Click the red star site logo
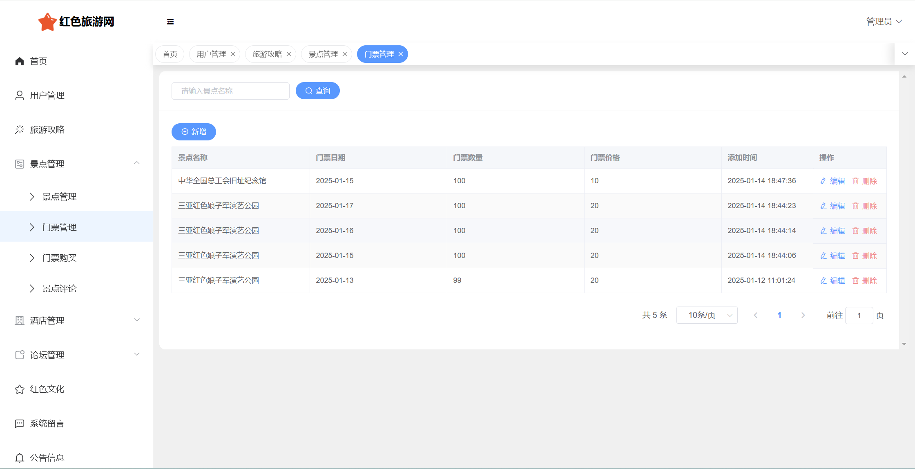The width and height of the screenshot is (915, 469). coord(47,22)
